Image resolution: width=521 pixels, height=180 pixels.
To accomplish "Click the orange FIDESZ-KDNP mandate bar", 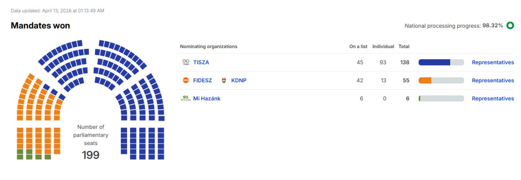I will 425,80.
